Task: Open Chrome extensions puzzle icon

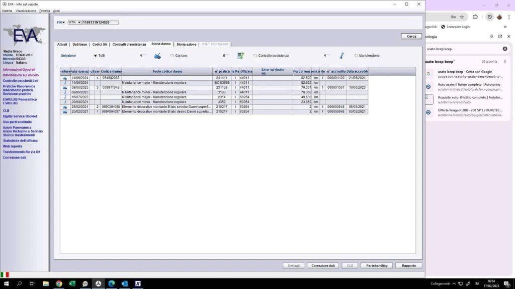Action: point(475,17)
